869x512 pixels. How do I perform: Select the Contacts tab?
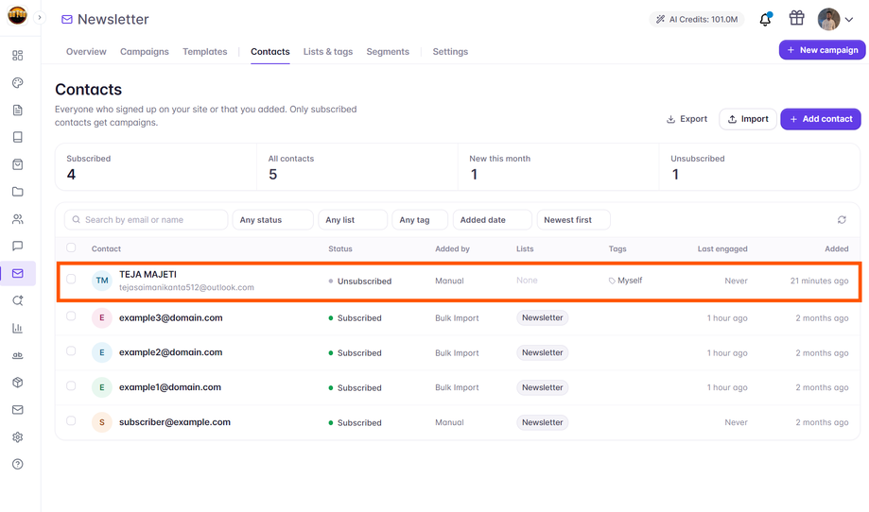tap(269, 51)
